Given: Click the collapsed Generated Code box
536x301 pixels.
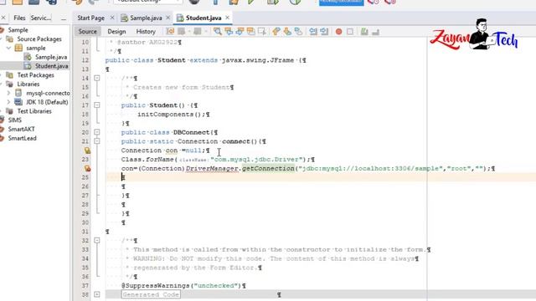Looking at the screenshot, I should (x=151, y=294).
